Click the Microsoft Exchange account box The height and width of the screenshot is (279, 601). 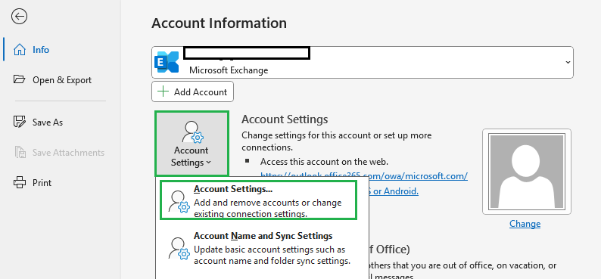363,63
